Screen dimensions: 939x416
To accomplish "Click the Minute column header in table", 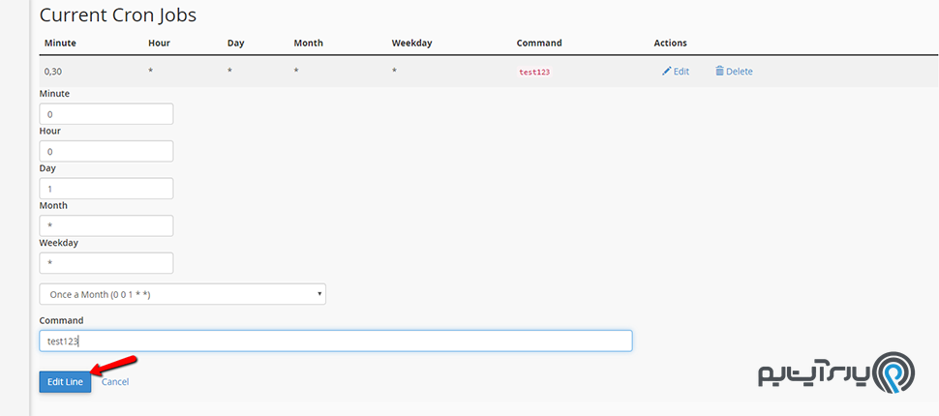I will point(57,44).
